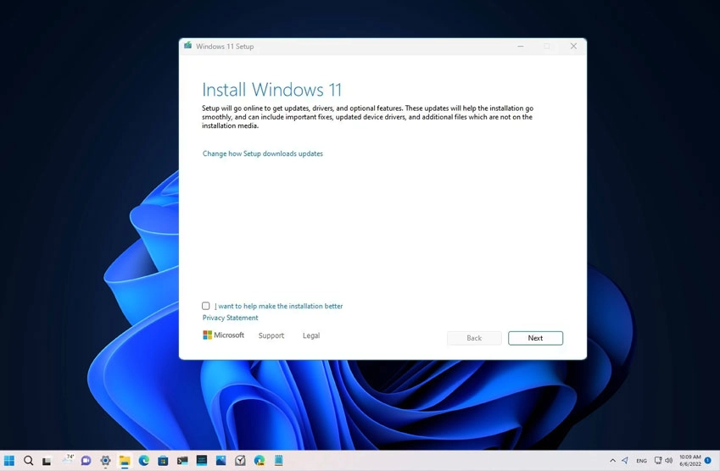Open the Windows Start menu
Screen dimensions: 720x471
(9, 461)
